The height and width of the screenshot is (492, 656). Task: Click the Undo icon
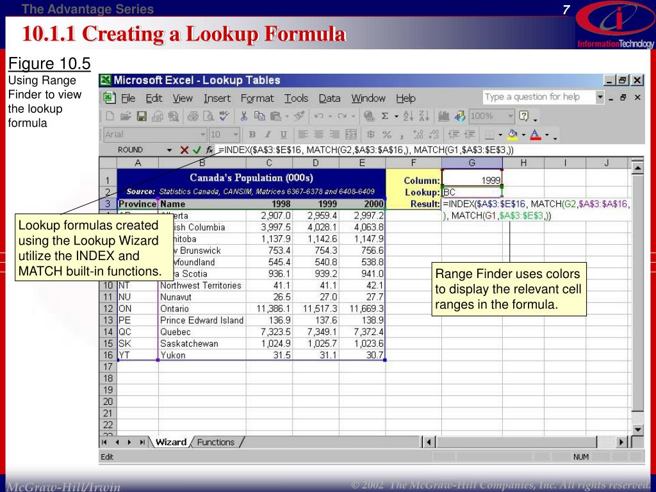pyautogui.click(x=319, y=117)
